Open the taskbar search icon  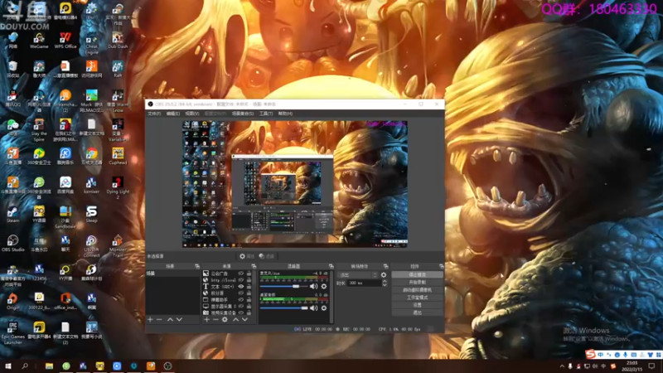click(25, 366)
